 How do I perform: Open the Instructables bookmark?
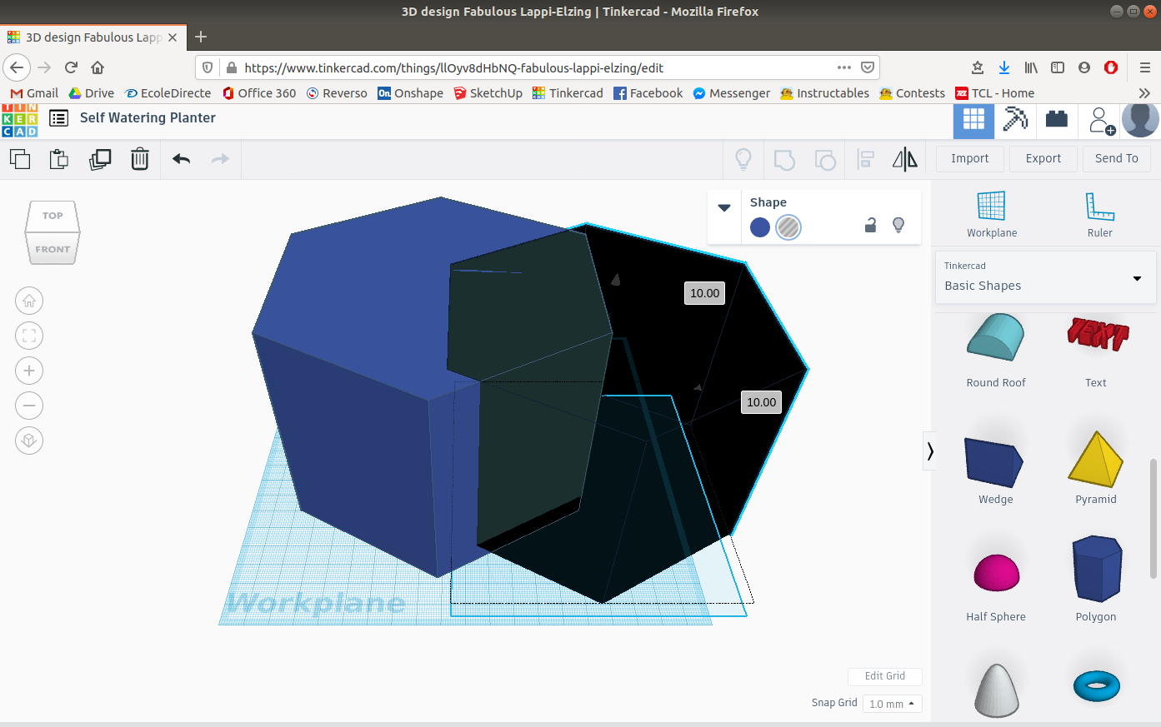[x=824, y=93]
